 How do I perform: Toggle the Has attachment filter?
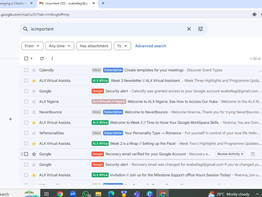[x=94, y=46]
